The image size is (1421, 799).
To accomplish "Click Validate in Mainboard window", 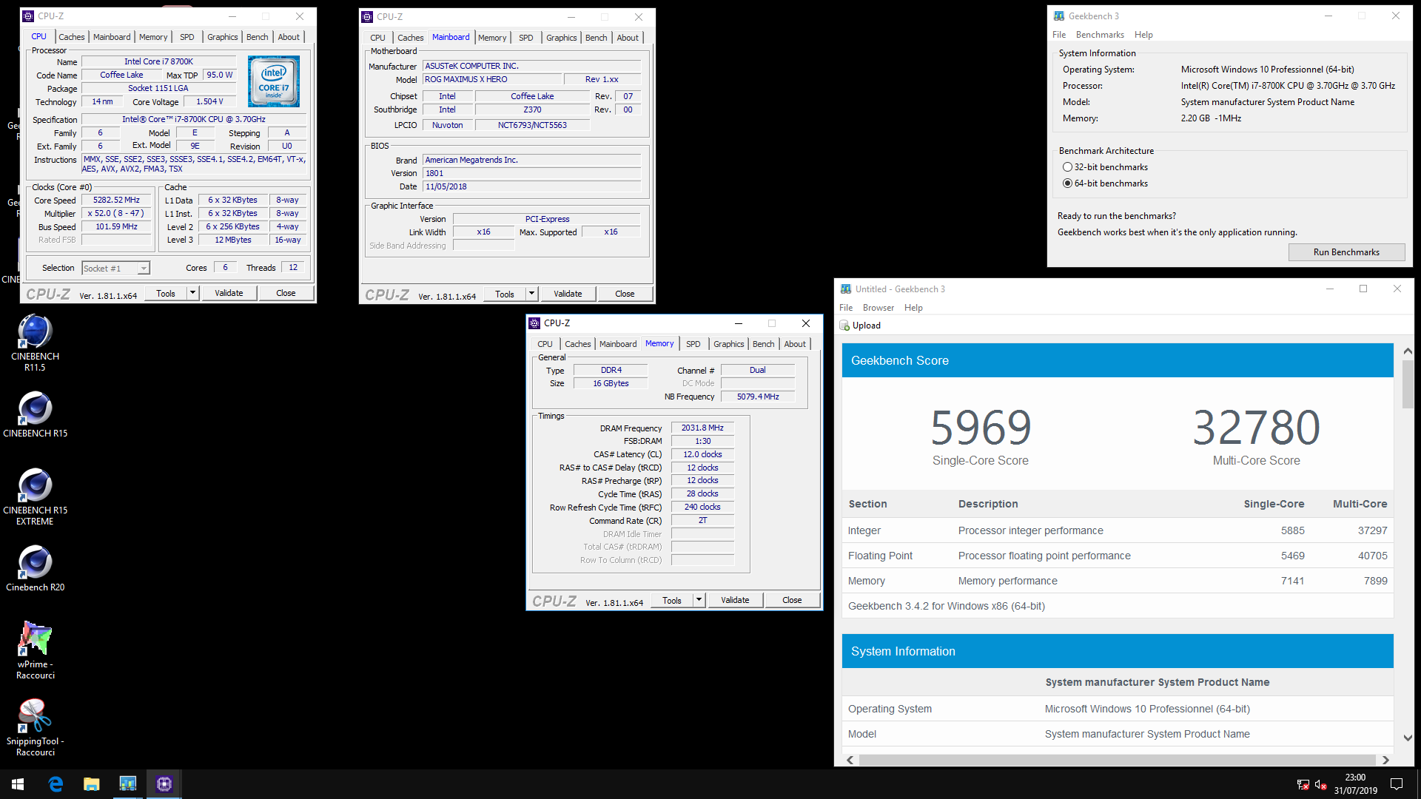I will 568,294.
